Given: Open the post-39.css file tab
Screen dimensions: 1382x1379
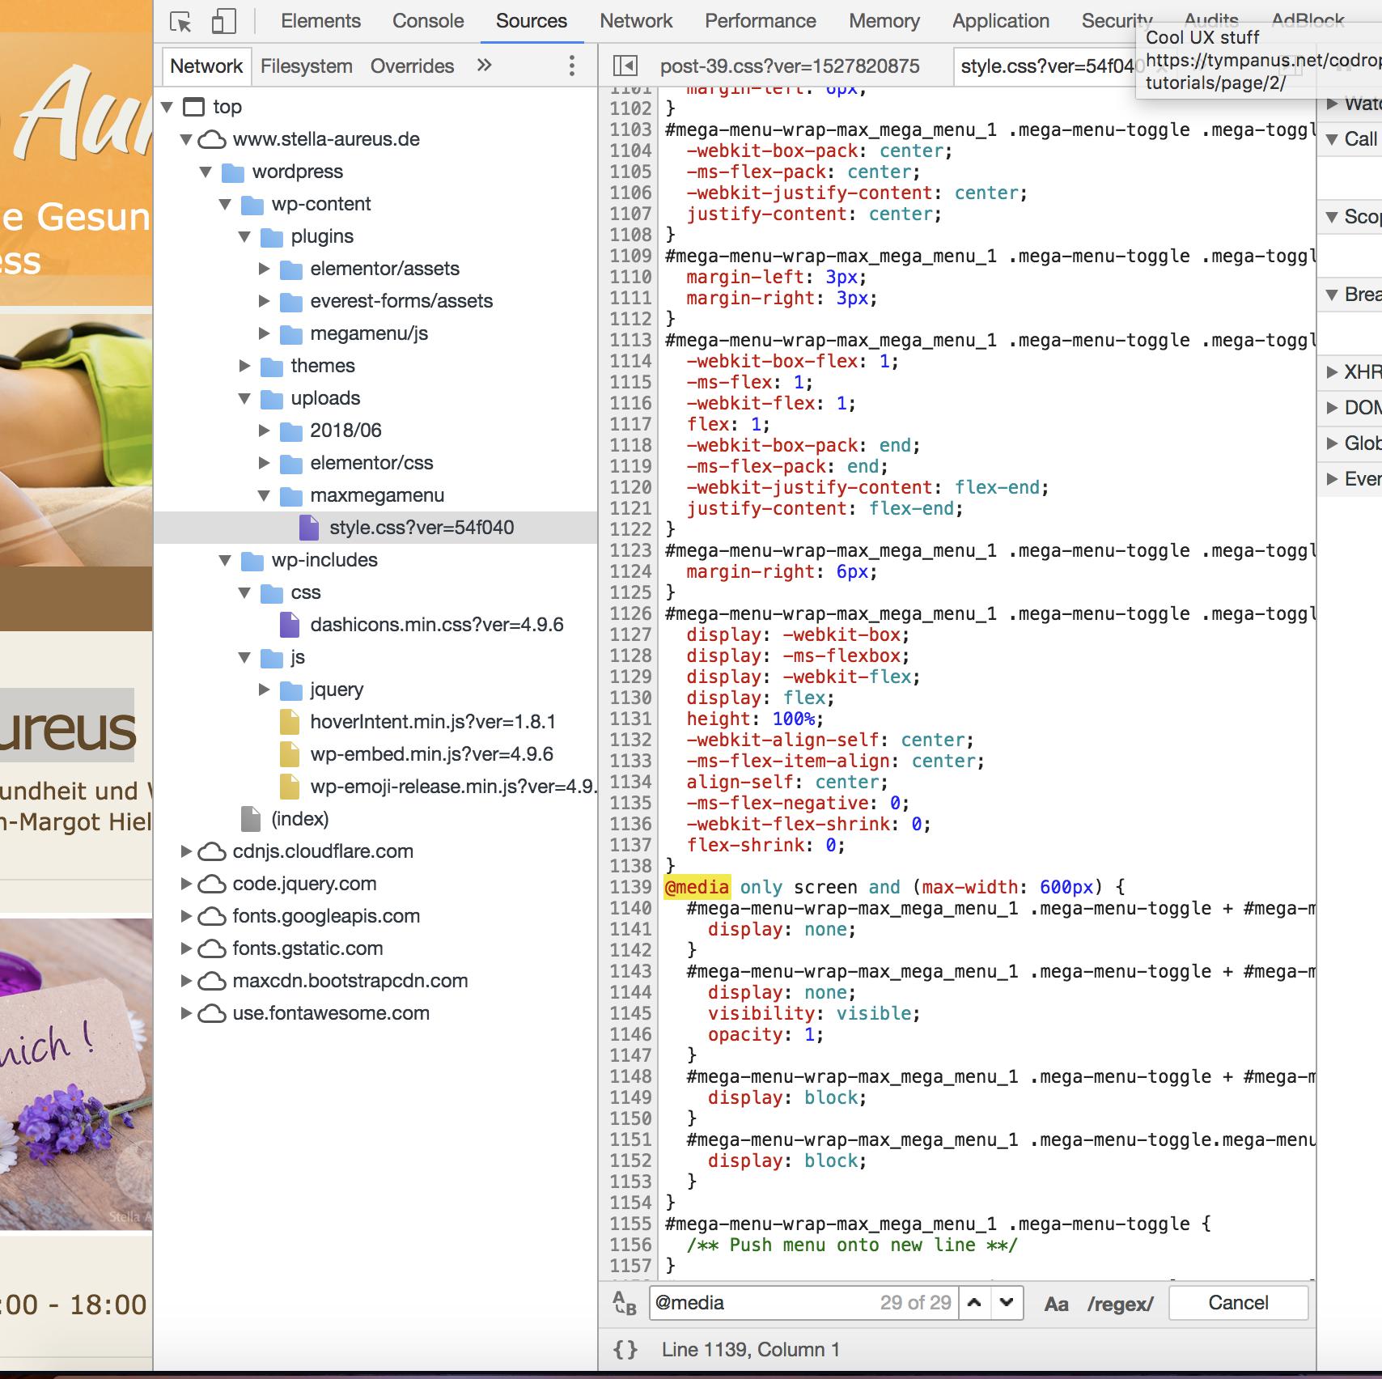Looking at the screenshot, I should pos(789,66).
